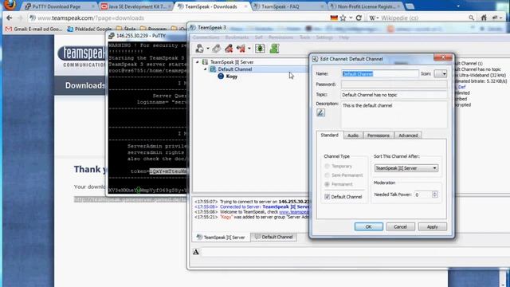The width and height of the screenshot is (510, 287).
Task: Click the Downloads heading on TeamSpeak website
Action: coord(85,85)
